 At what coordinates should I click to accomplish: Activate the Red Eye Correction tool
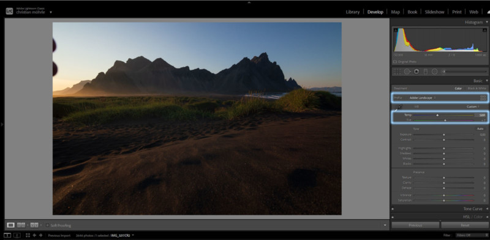[x=417, y=72]
